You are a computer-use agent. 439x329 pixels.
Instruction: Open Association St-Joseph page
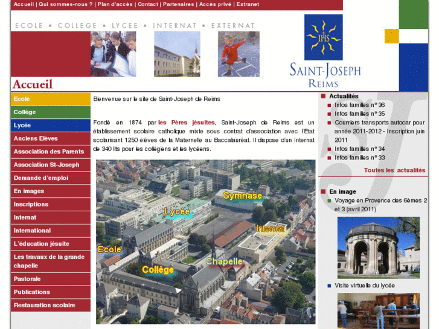point(51,165)
